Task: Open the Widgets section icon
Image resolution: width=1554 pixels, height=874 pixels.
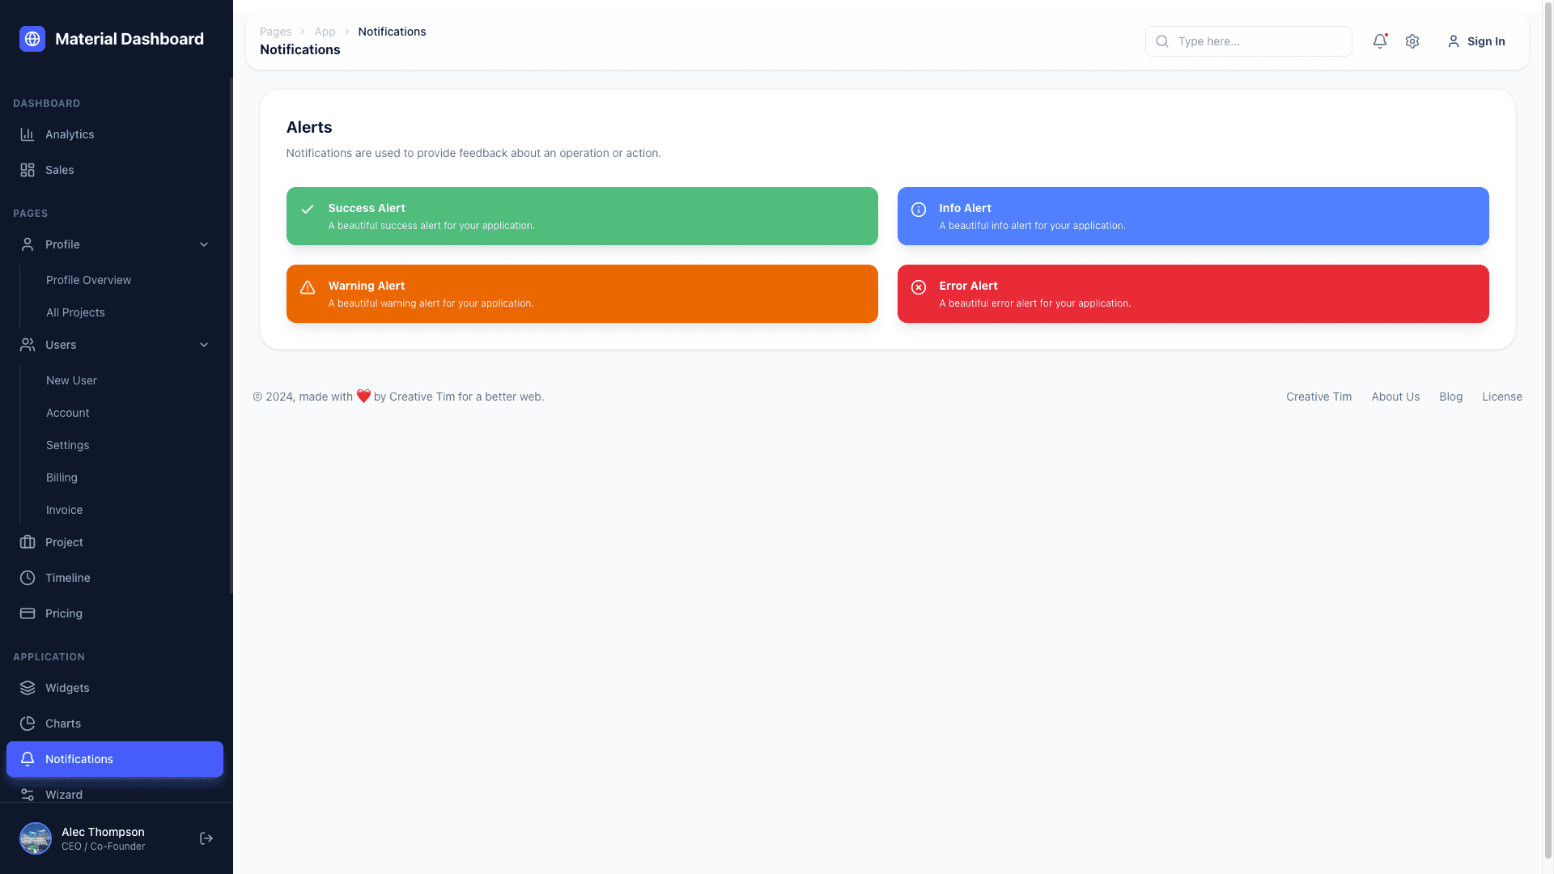Action: point(27,687)
